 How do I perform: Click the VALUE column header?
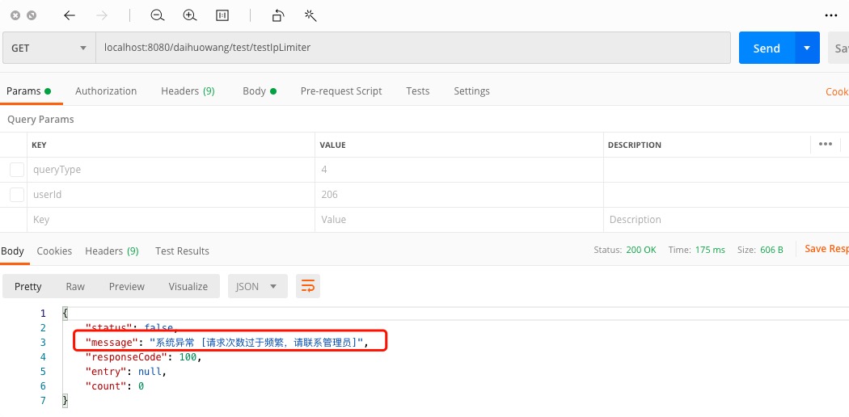pyautogui.click(x=332, y=145)
